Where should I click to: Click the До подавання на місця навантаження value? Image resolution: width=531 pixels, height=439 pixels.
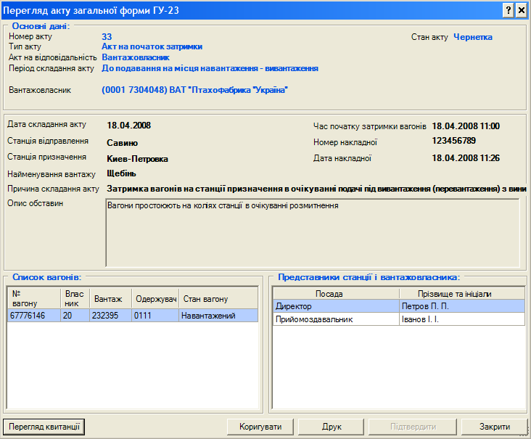tap(210, 68)
